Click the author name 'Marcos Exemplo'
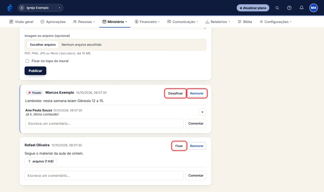324x192 pixels. [x=60, y=92]
